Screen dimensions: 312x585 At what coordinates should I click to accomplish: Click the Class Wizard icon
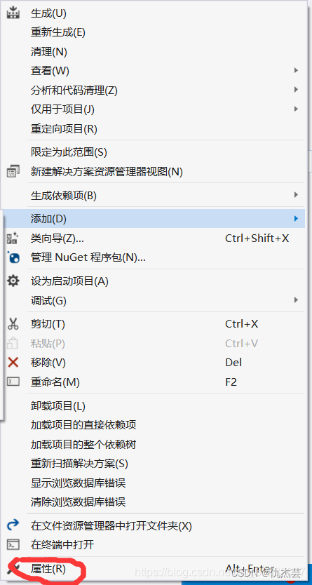pos(13,238)
